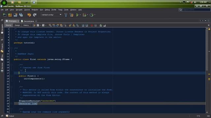Click the New Project toolbar icon

point(10,15)
